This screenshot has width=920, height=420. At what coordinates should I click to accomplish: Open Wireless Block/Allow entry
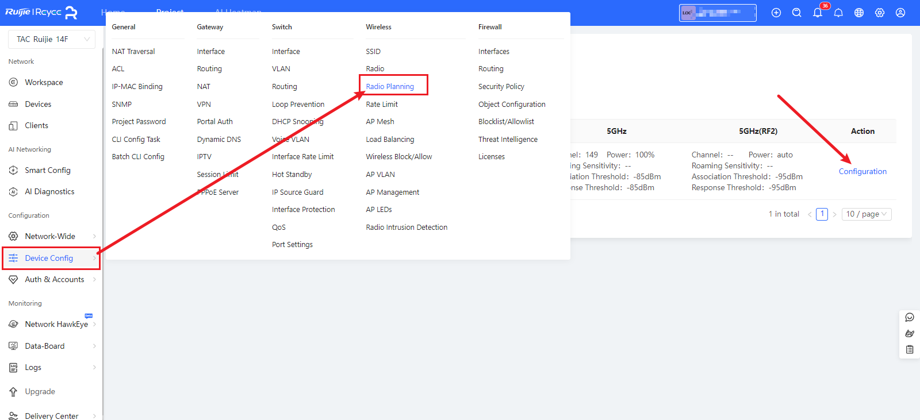click(398, 156)
